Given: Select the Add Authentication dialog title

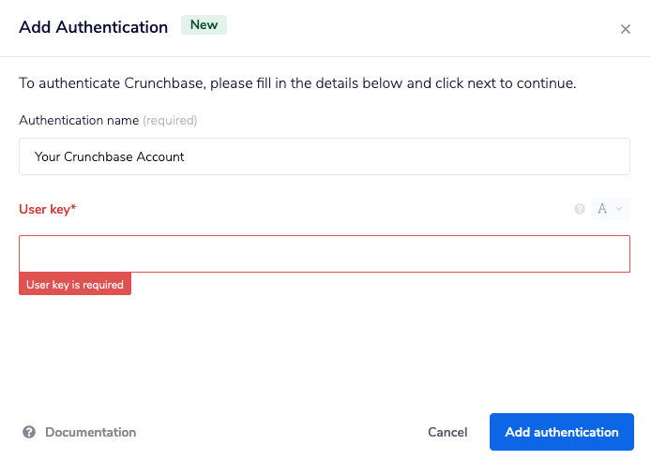Looking at the screenshot, I should [x=94, y=26].
